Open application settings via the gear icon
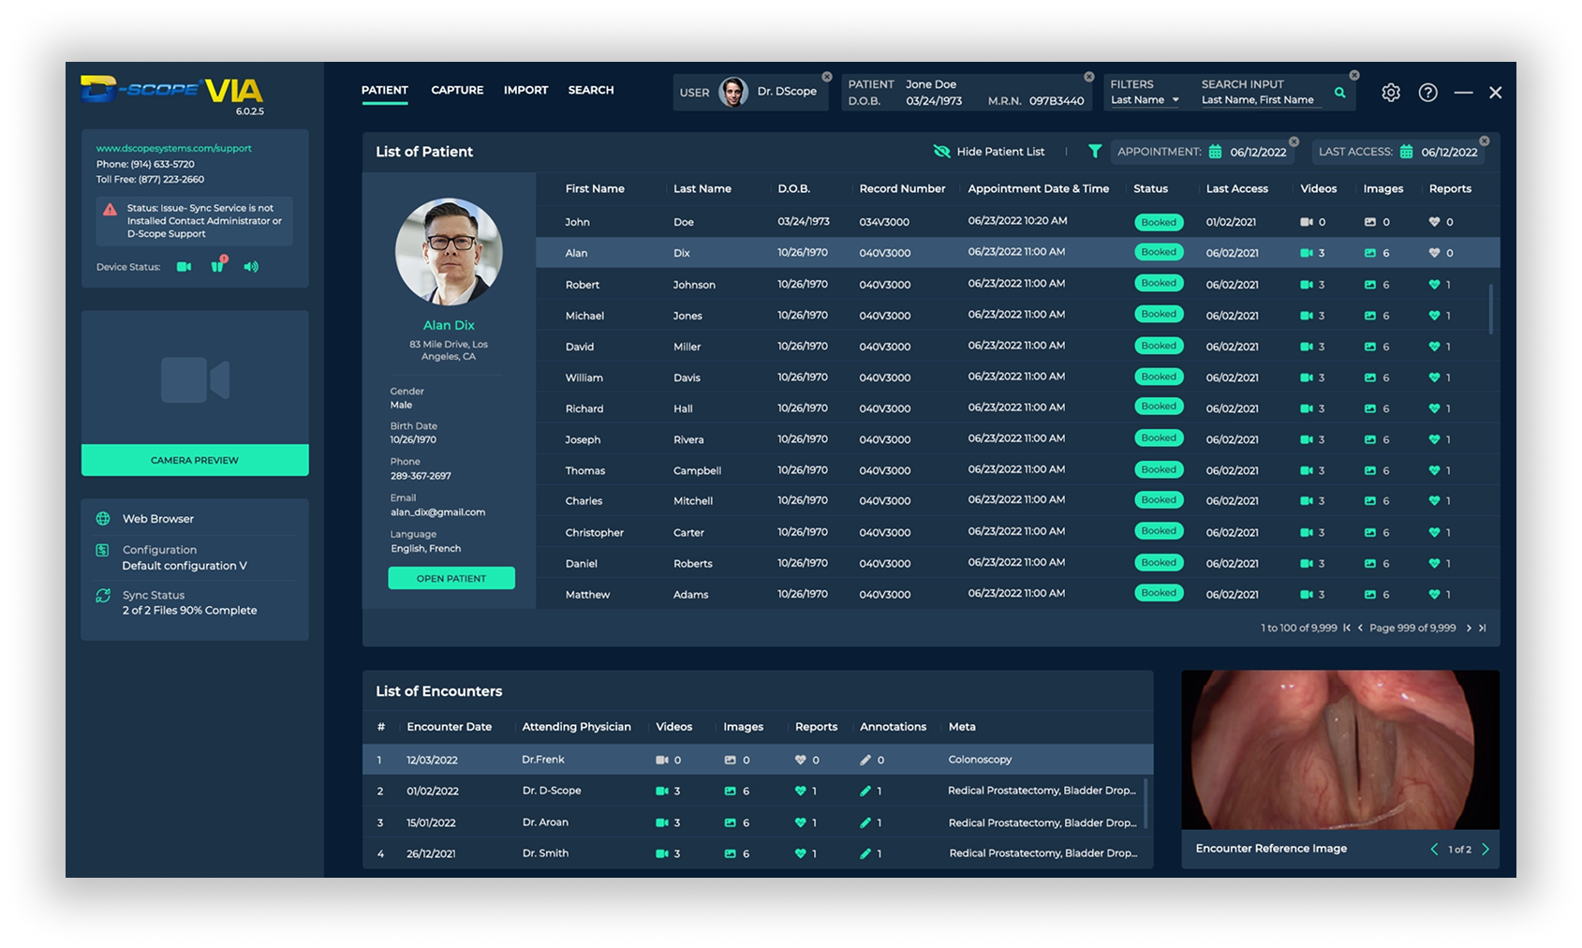The image size is (1582, 948). [x=1390, y=92]
